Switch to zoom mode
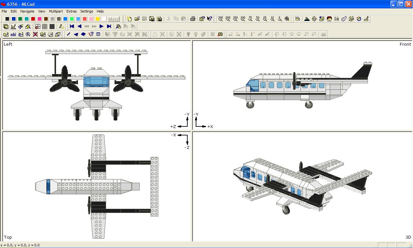The width and height of the screenshot is (413, 248). point(28,27)
